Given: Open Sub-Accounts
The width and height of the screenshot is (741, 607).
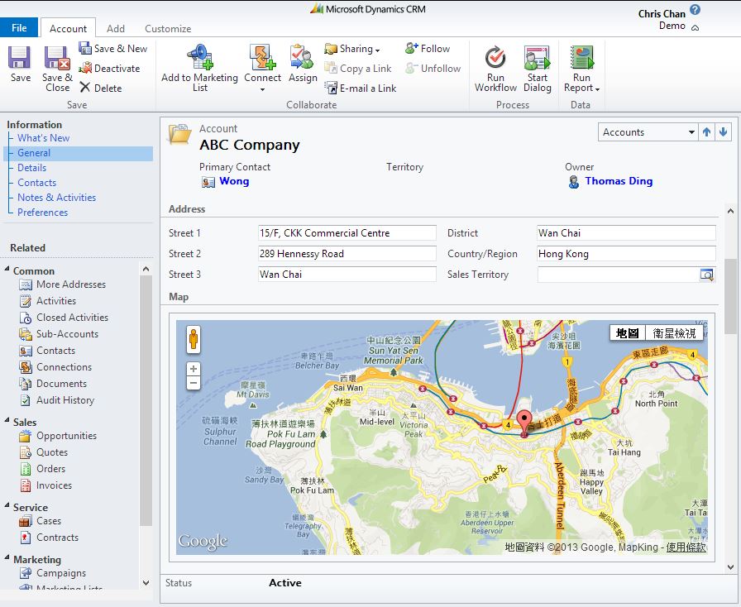Looking at the screenshot, I should point(59,334).
